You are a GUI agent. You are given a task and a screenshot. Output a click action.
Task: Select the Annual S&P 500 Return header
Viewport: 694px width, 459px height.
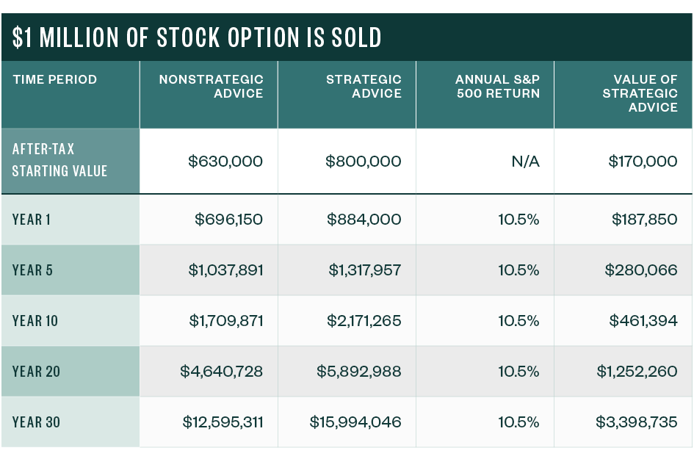(x=497, y=87)
